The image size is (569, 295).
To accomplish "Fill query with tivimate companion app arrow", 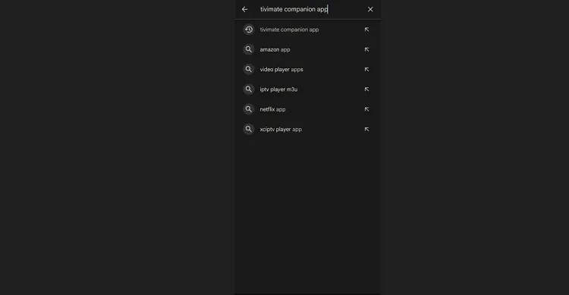I will click(x=366, y=30).
